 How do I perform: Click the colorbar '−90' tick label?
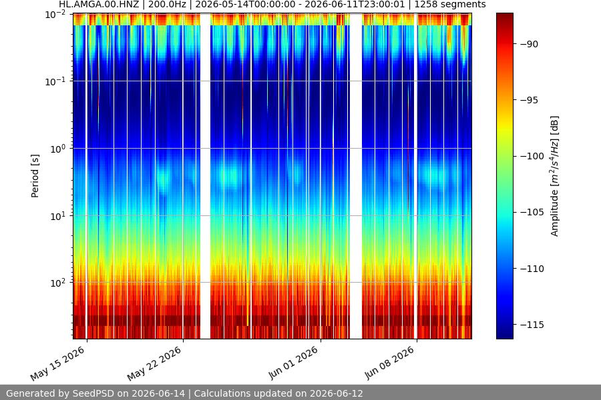click(x=529, y=45)
